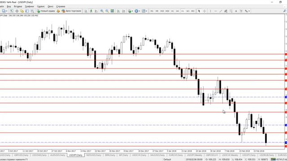Screen dimensions: 287x161
Task: Zoom out the chart with magnifier minus
Action: [107, 11]
